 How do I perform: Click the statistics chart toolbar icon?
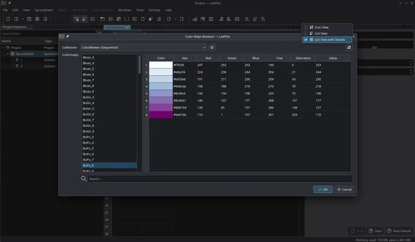(x=195, y=19)
